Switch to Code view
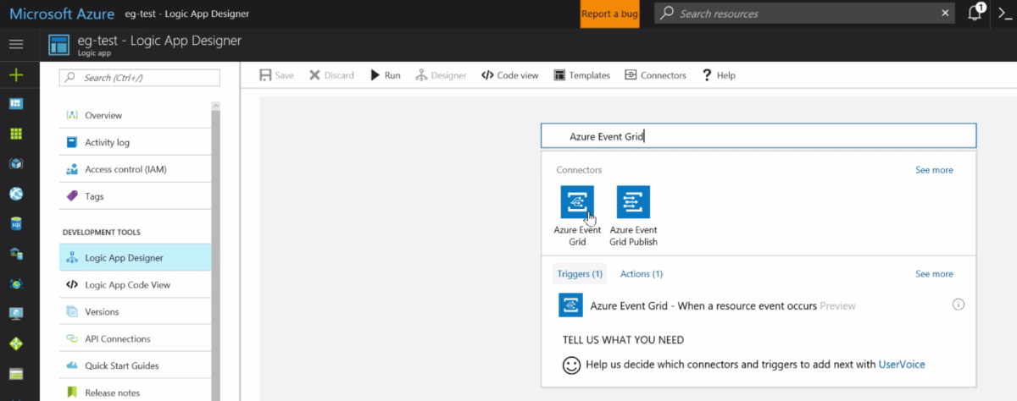 [509, 75]
